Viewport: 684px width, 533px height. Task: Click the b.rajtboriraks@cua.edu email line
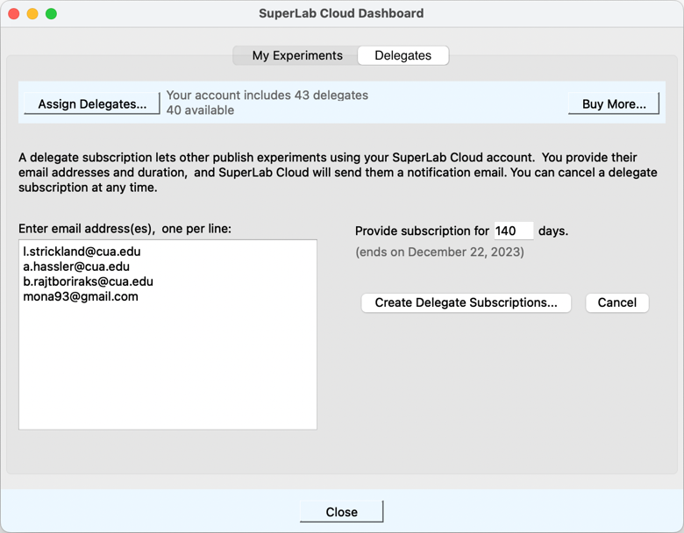pos(88,281)
